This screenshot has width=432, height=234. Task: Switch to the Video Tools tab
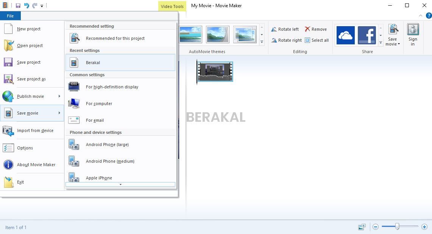(172, 6)
